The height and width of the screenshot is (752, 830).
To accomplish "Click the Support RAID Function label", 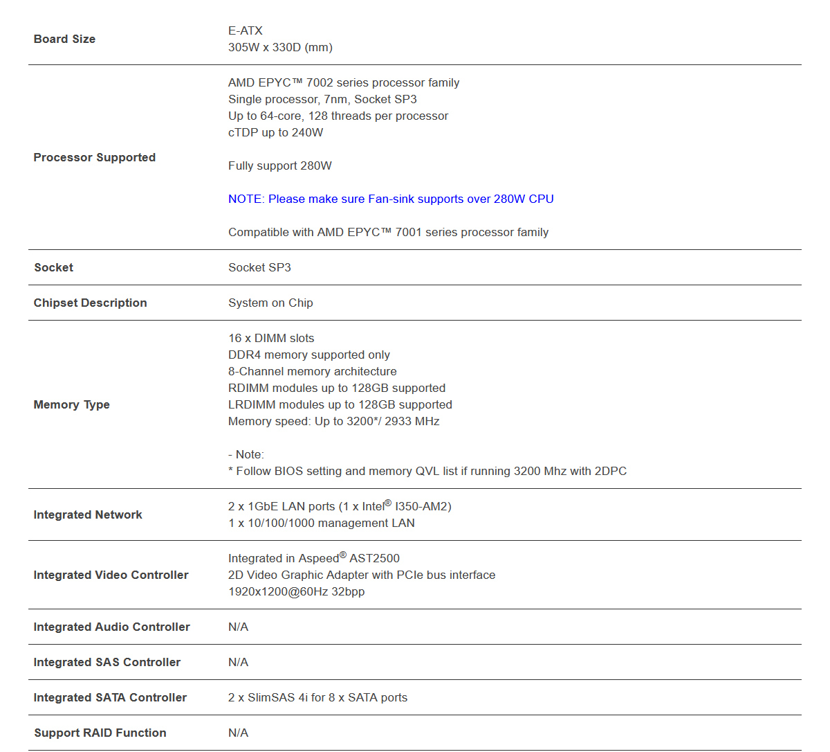I will tap(100, 733).
